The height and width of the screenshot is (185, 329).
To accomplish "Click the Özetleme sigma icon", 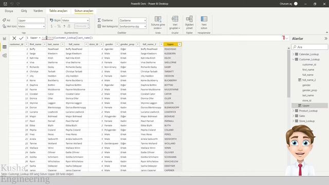I will click(x=99, y=20).
